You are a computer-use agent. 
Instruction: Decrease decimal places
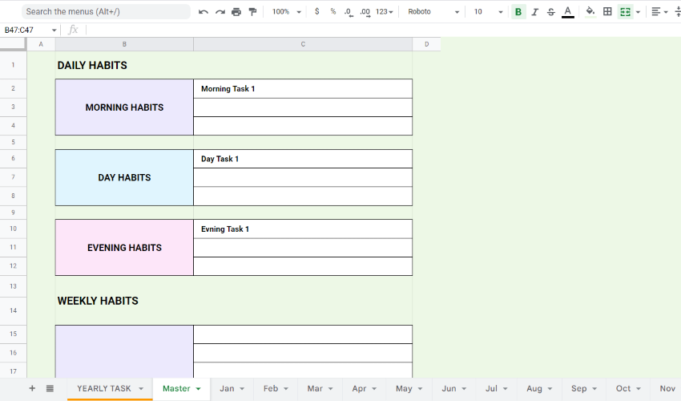click(349, 12)
